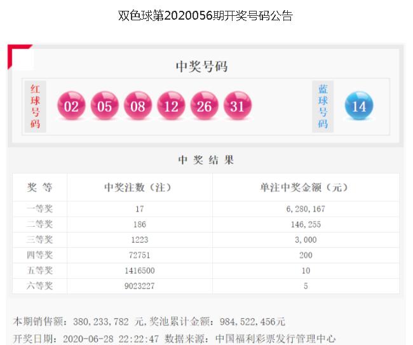Click the page title 双色球第2020056期开奖号码公告
Image resolution: width=413 pixels, height=345 pixels.
[x=206, y=16]
